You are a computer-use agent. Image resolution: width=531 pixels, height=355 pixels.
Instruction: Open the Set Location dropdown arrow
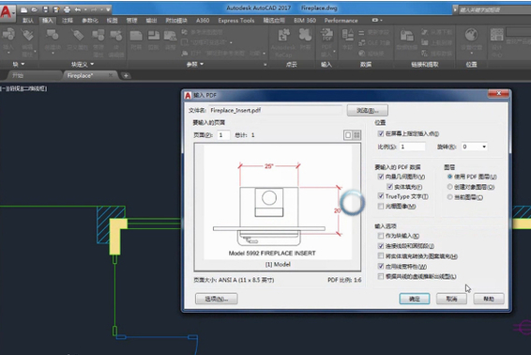(471, 54)
